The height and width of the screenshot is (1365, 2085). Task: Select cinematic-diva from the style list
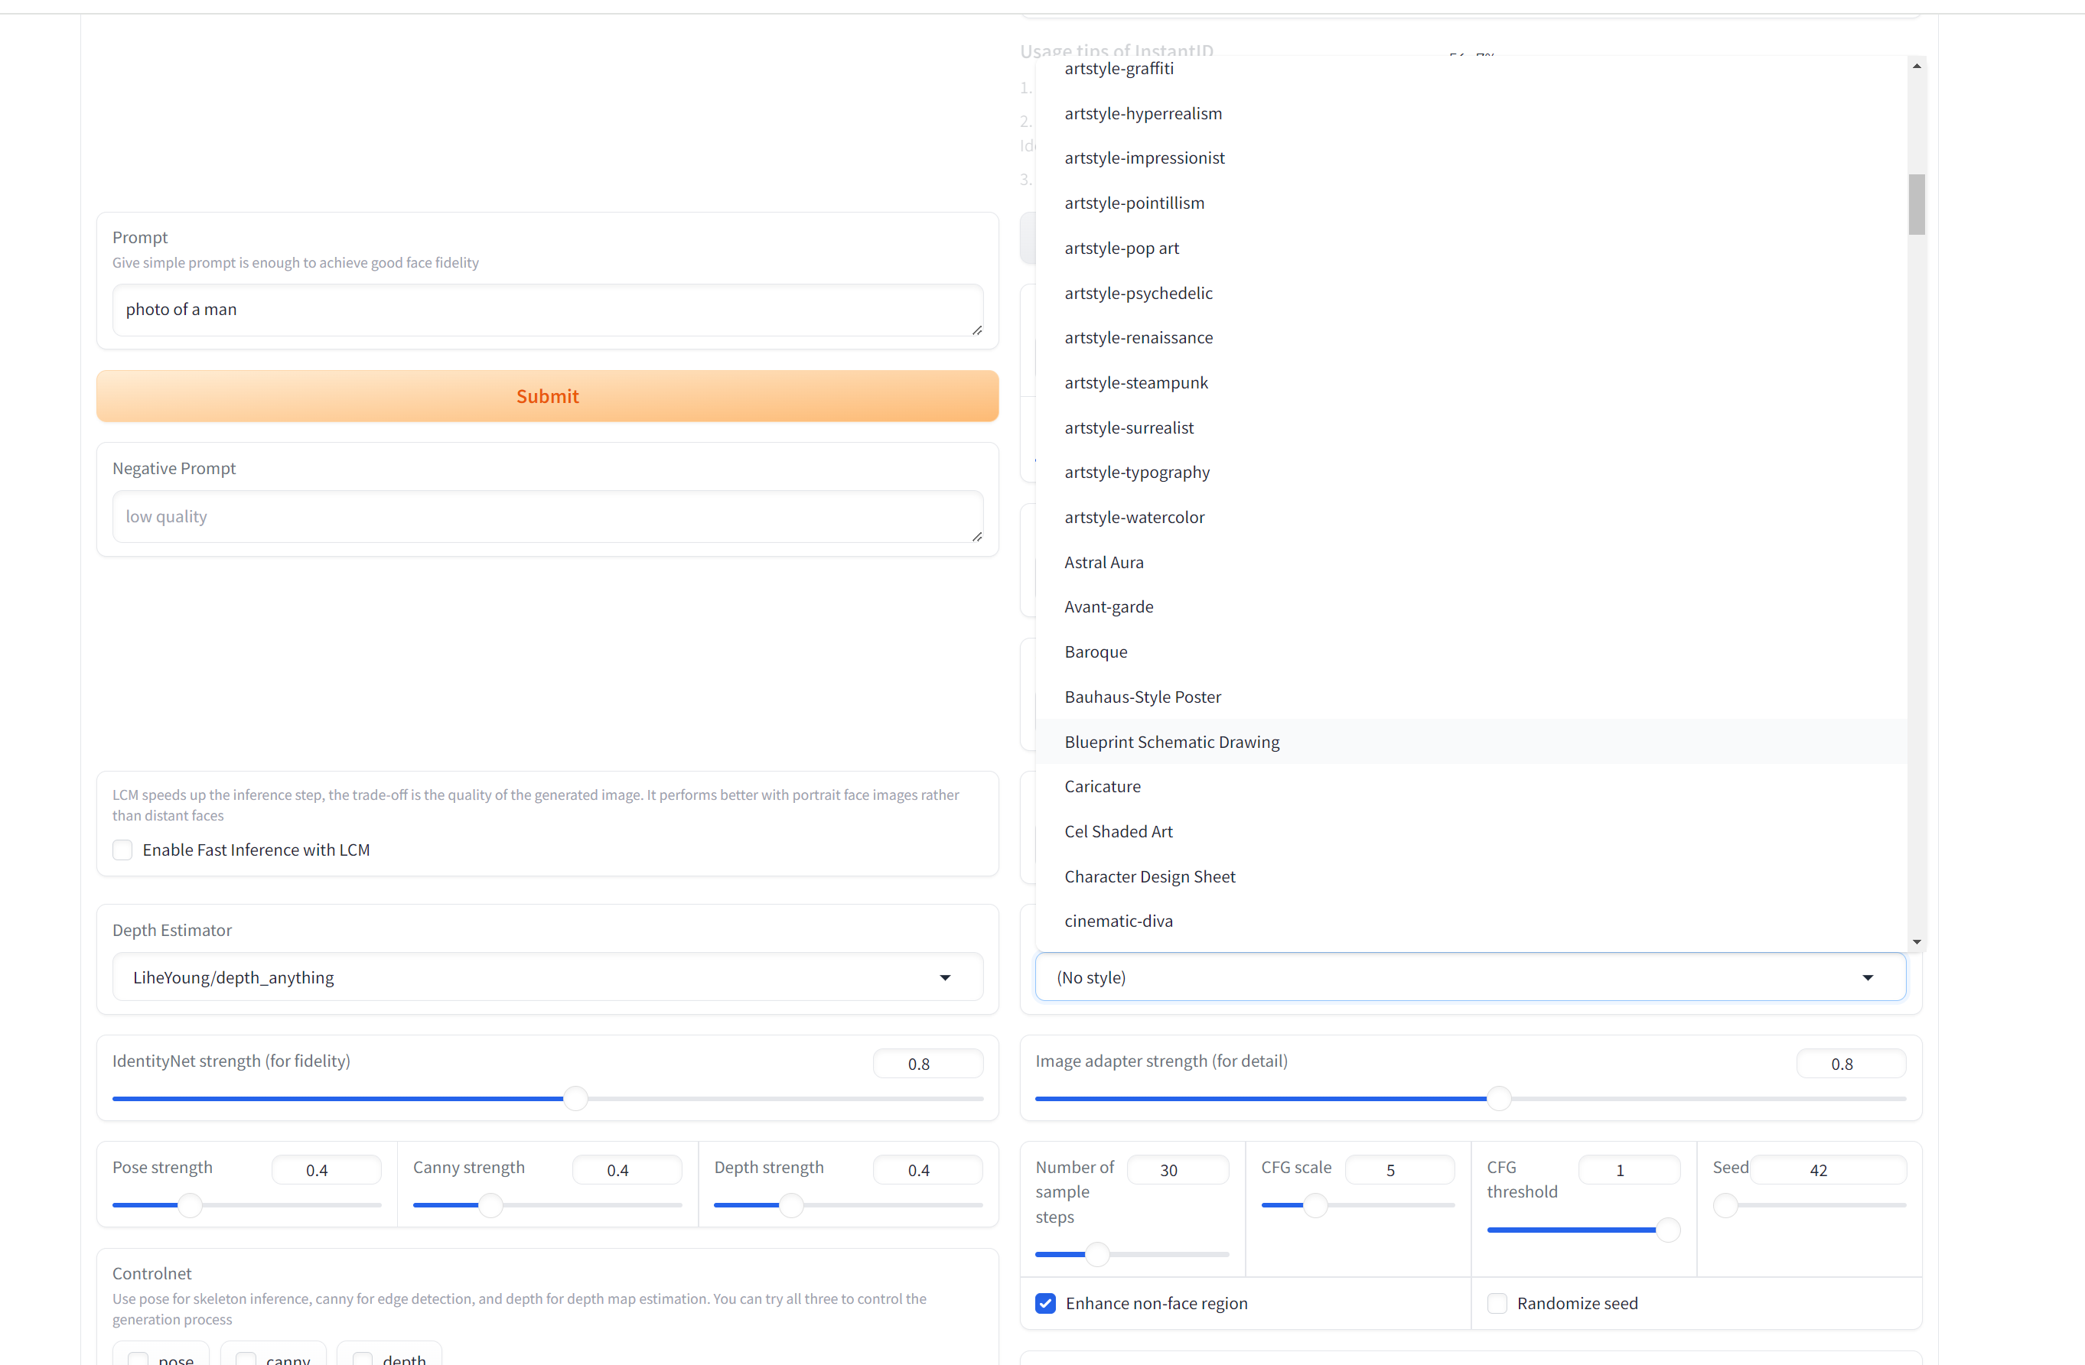[x=1118, y=921]
